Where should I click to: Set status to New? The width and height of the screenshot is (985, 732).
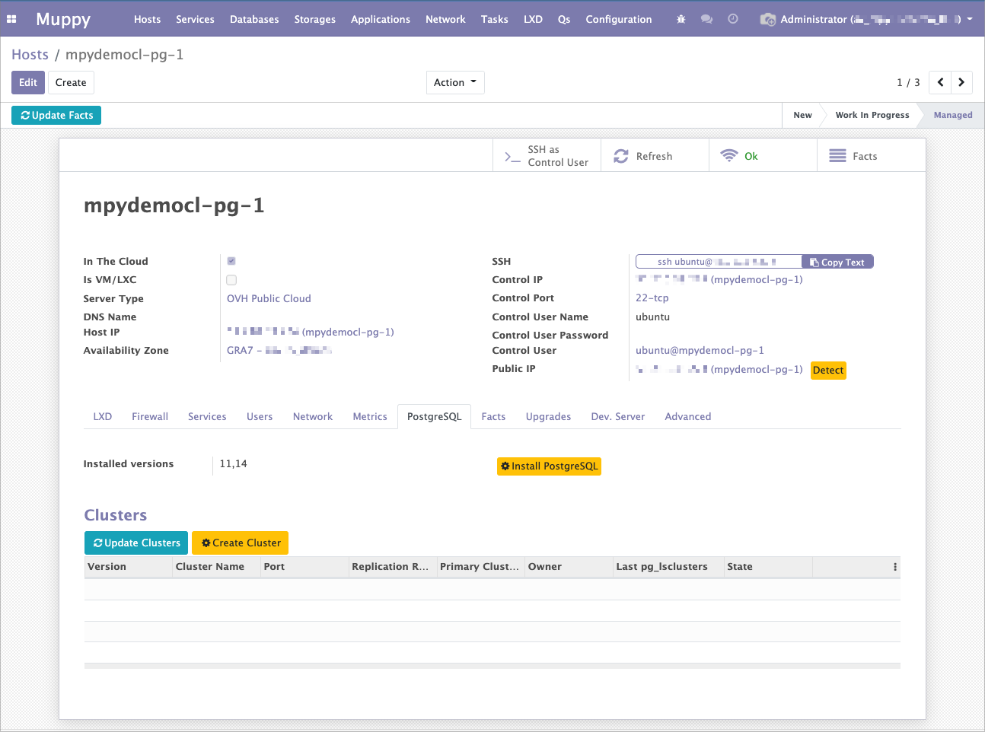pyautogui.click(x=802, y=115)
